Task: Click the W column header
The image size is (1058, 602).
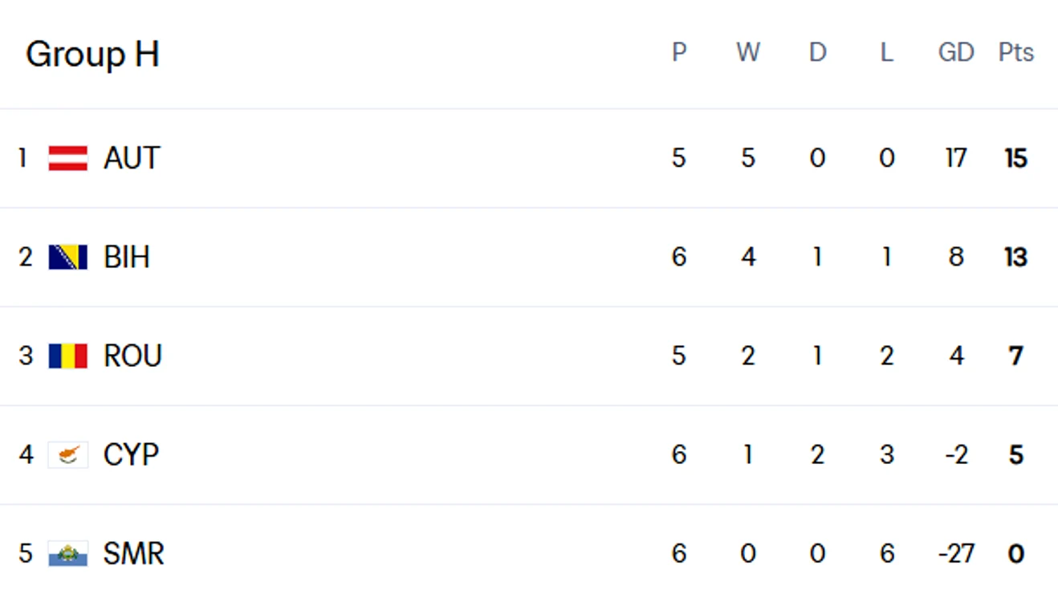Action: click(x=748, y=53)
